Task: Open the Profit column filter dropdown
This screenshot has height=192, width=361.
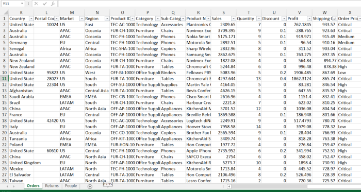Action: (x=309, y=19)
